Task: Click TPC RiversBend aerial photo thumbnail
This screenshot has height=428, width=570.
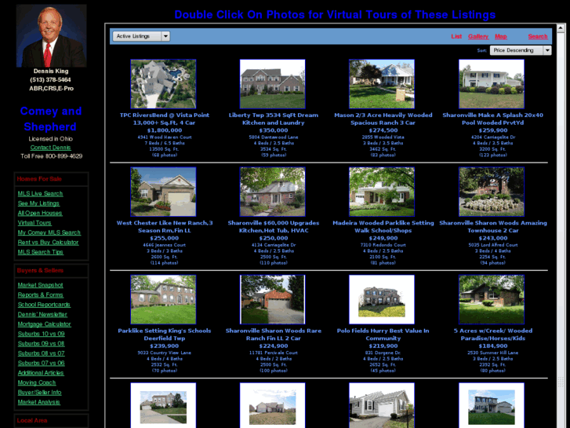Action: click(163, 84)
